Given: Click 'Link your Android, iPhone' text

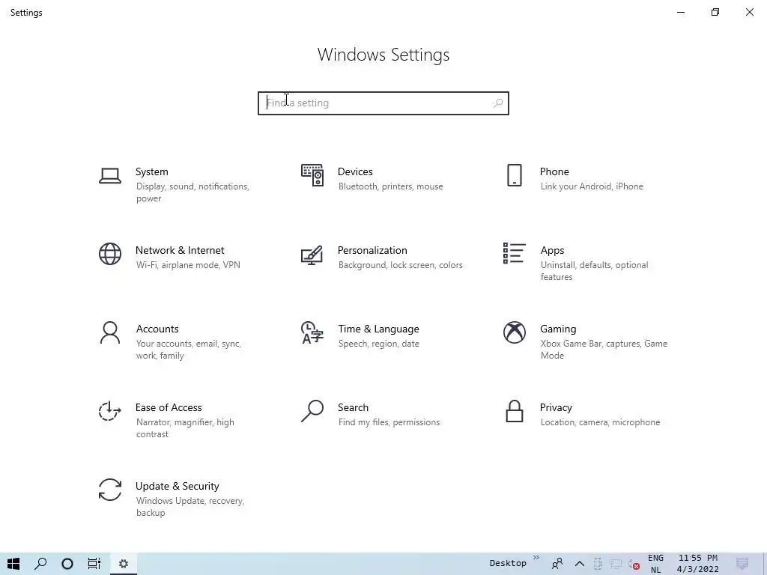Looking at the screenshot, I should [x=592, y=186].
